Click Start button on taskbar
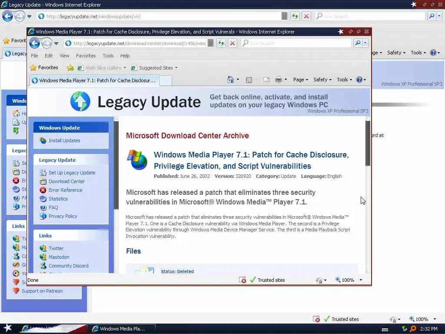The width and height of the screenshot is (445, 334). tap(7, 328)
